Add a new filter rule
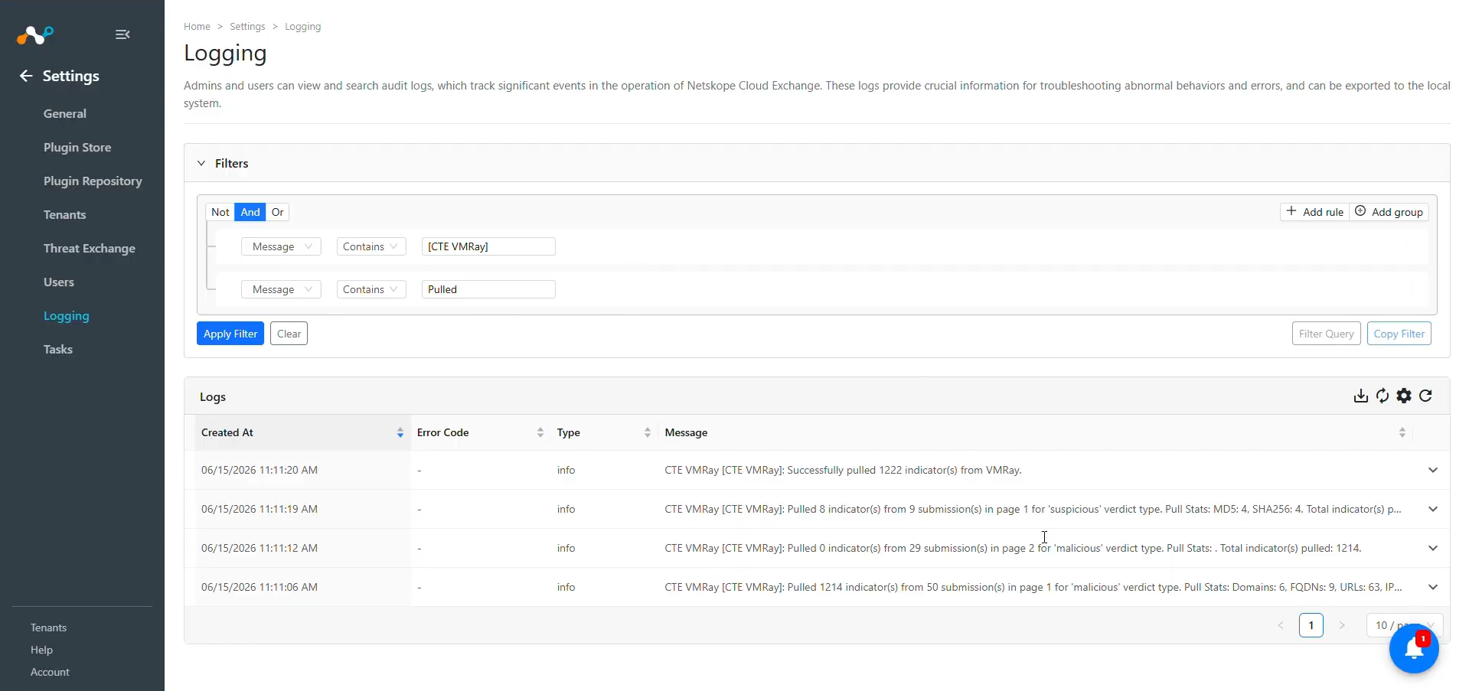1469x691 pixels. [1314, 212]
